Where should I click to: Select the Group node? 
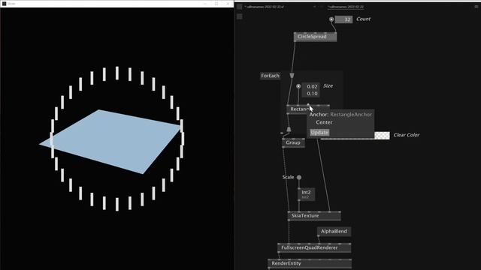click(293, 142)
